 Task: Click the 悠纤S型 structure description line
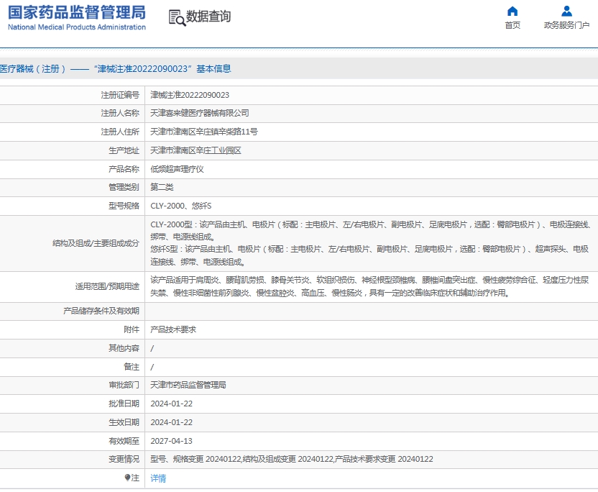369,255
